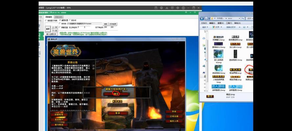
Task: Click the Explorer back arrow button
Action: click(202, 19)
